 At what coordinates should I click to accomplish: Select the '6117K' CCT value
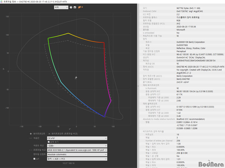click(179, 94)
